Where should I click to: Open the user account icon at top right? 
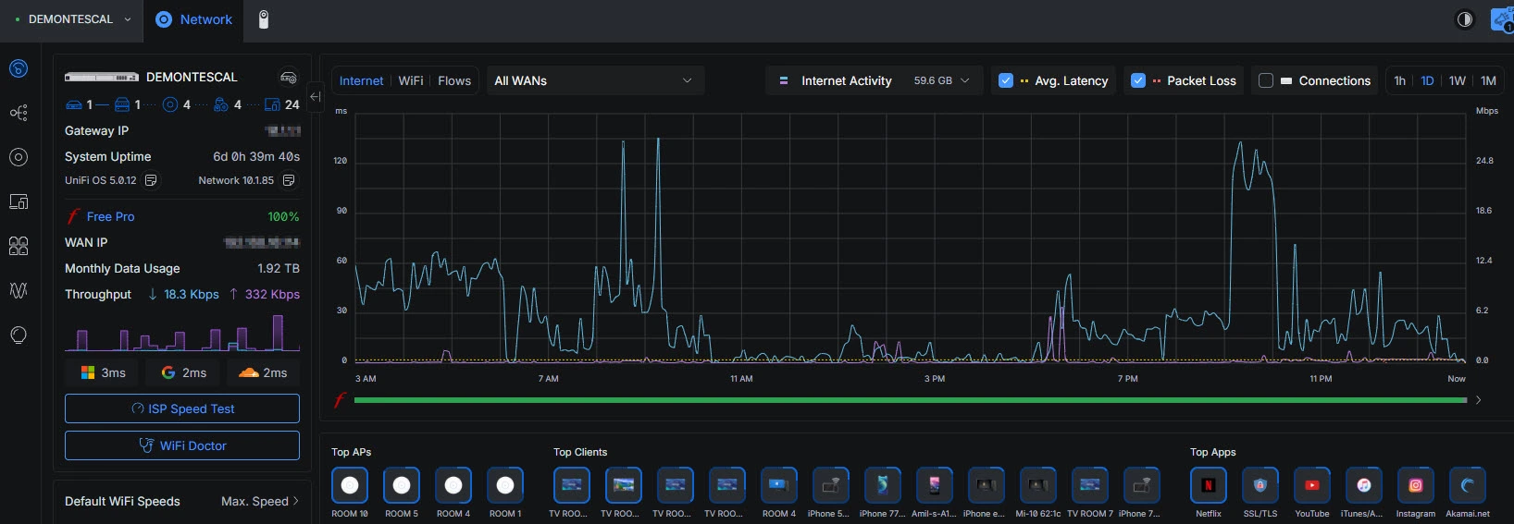coord(1502,19)
